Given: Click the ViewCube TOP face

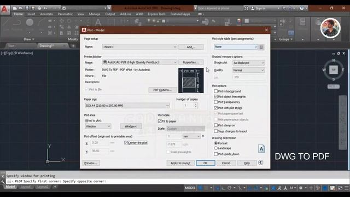Looking at the screenshot, I should (334, 69).
